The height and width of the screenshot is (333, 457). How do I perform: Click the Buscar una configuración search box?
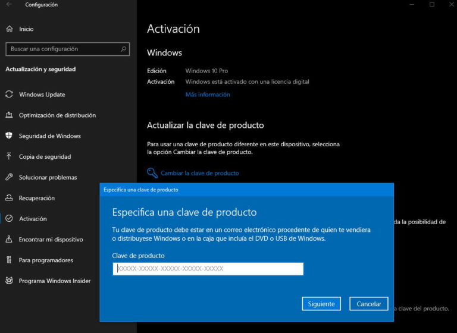click(x=67, y=49)
